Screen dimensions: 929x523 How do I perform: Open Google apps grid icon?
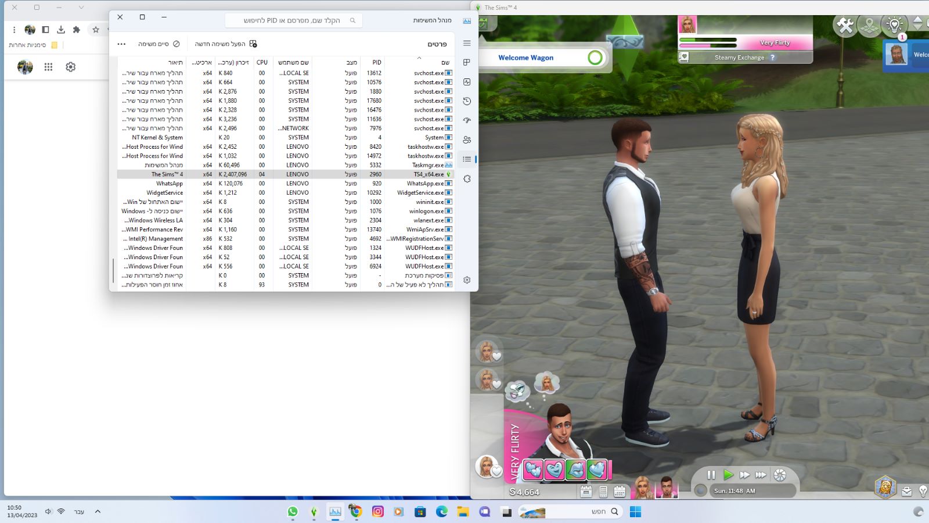(x=48, y=67)
